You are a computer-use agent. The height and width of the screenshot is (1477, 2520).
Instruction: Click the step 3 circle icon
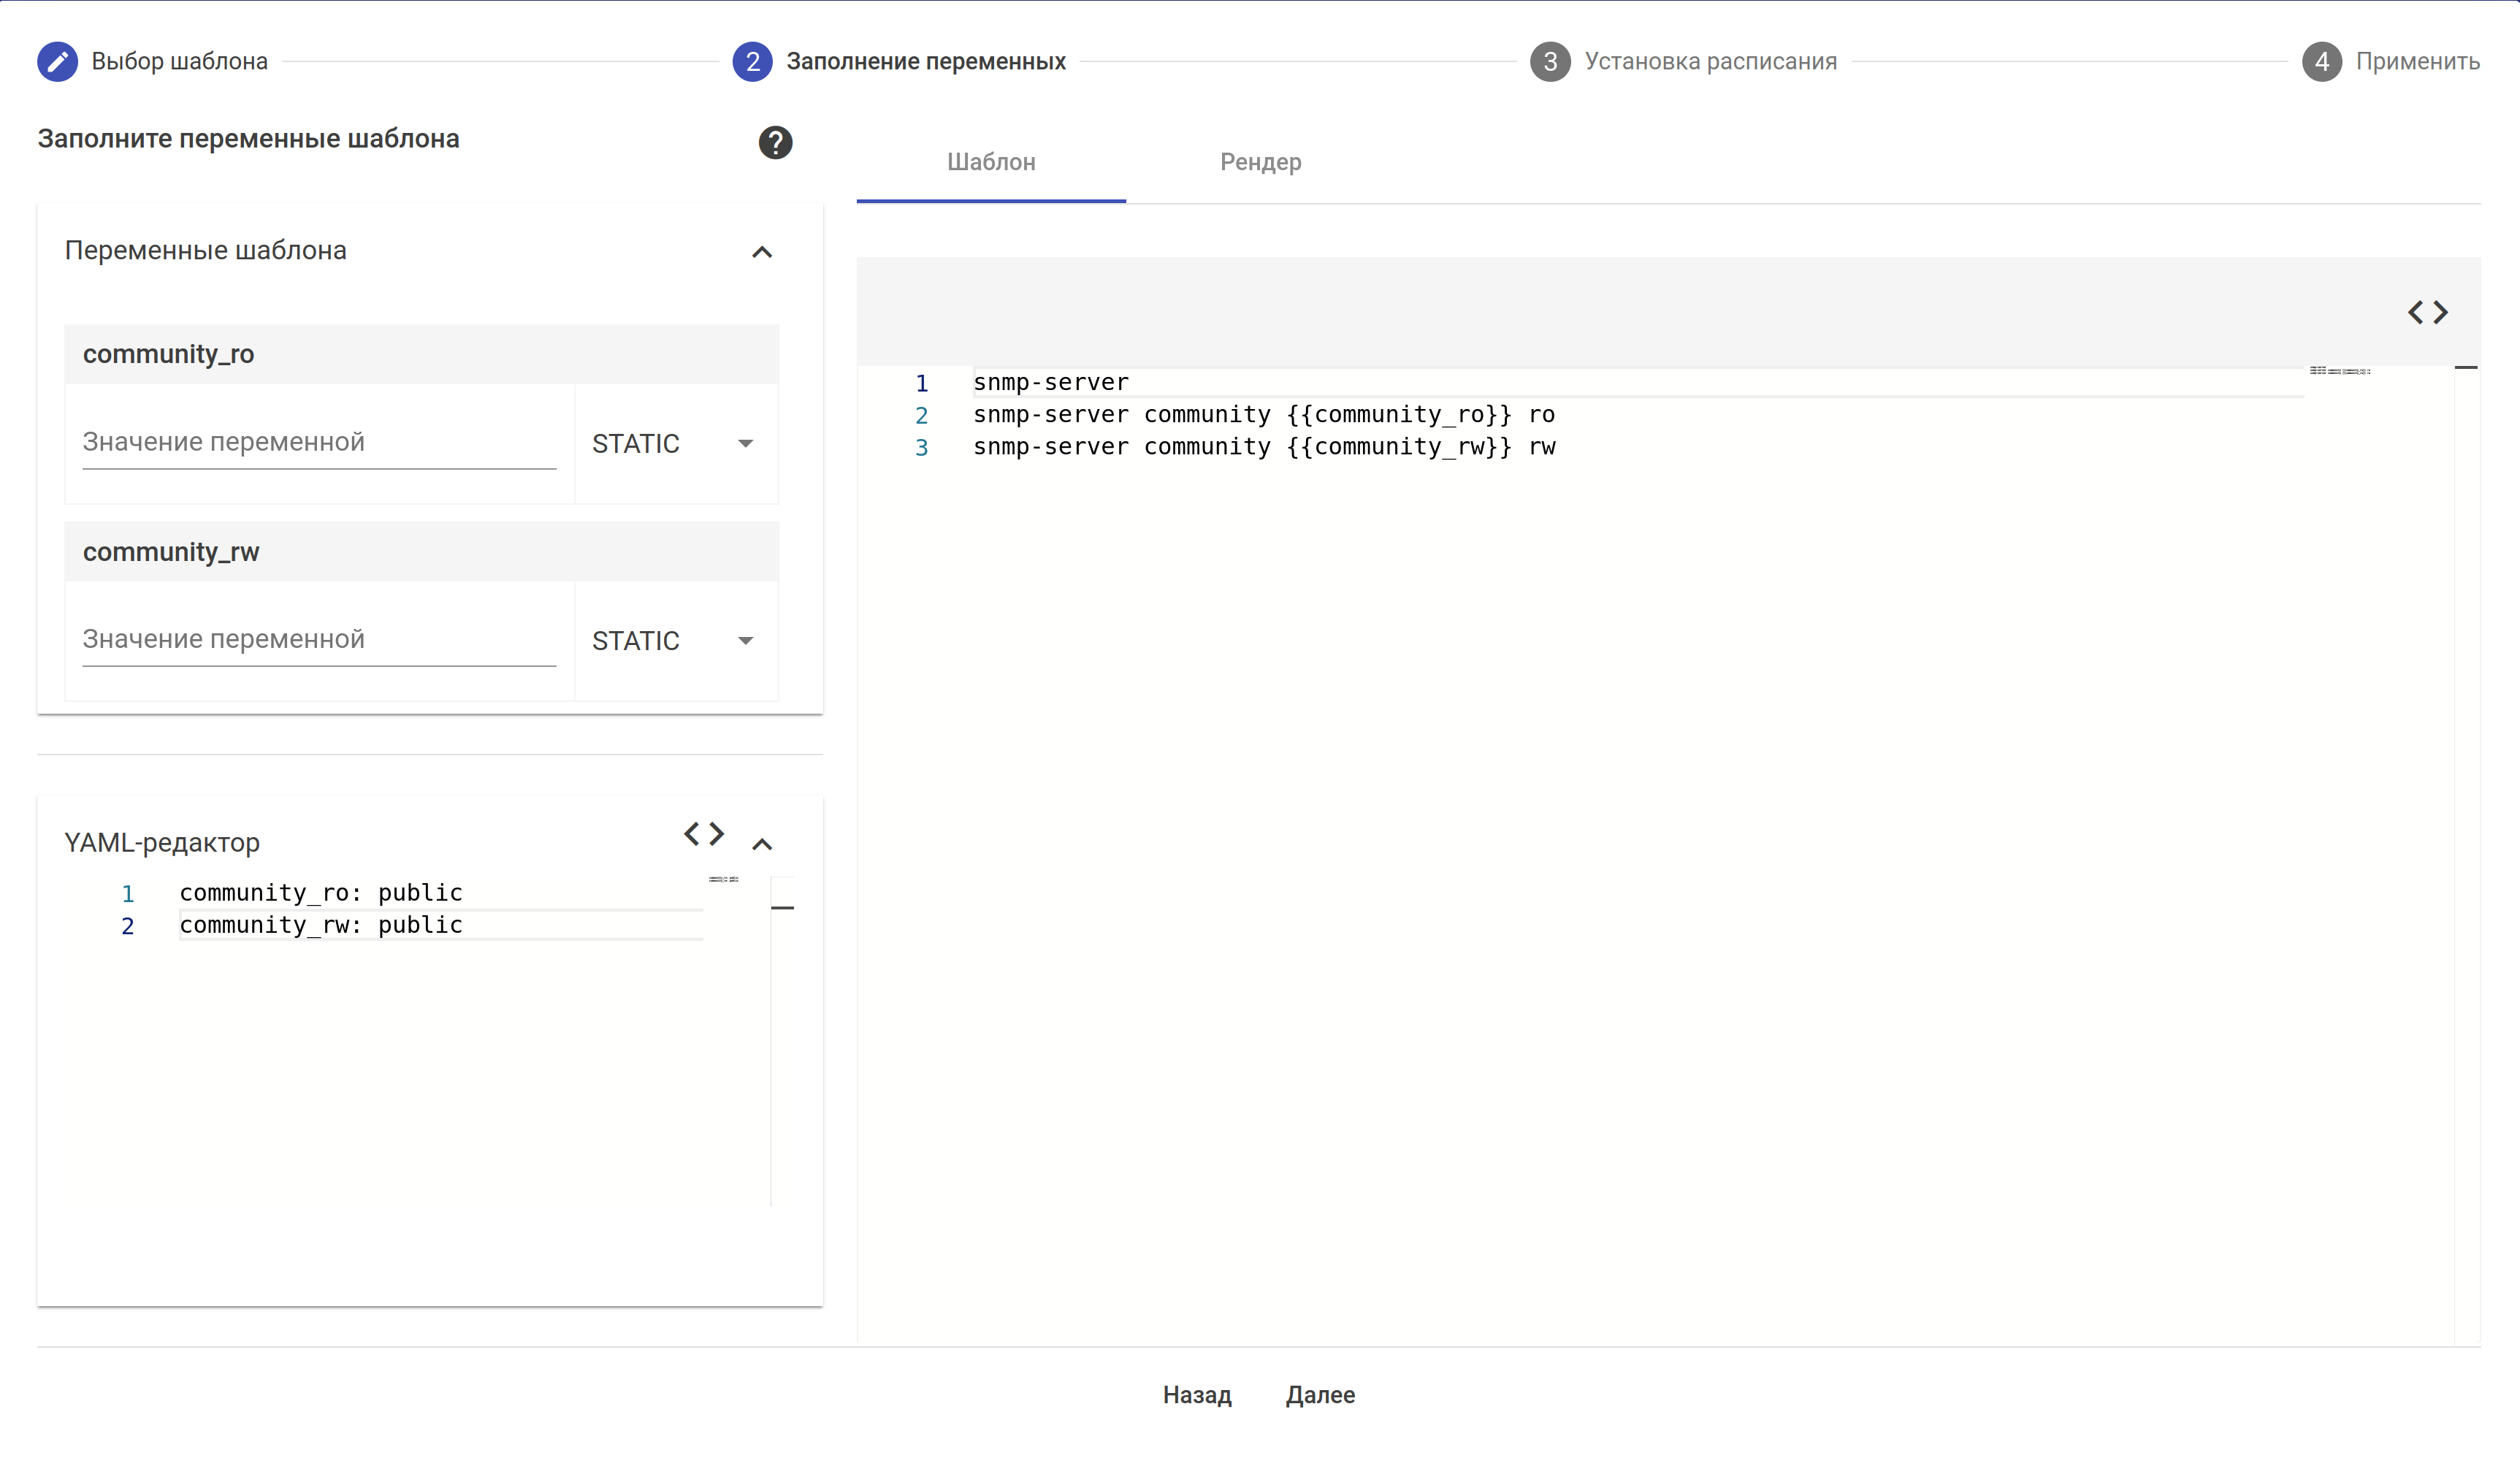(1549, 62)
